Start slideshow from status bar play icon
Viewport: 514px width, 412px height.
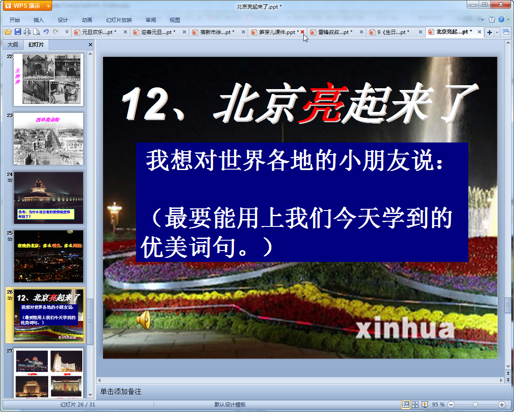tap(424, 404)
